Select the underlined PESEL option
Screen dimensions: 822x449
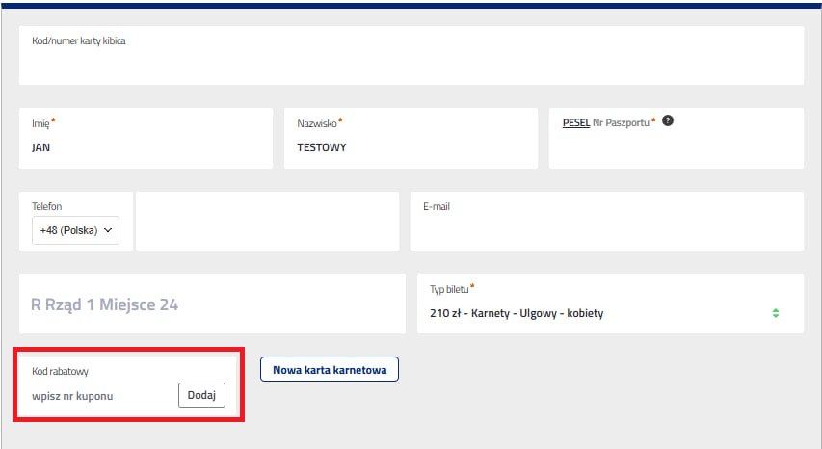pyautogui.click(x=575, y=122)
